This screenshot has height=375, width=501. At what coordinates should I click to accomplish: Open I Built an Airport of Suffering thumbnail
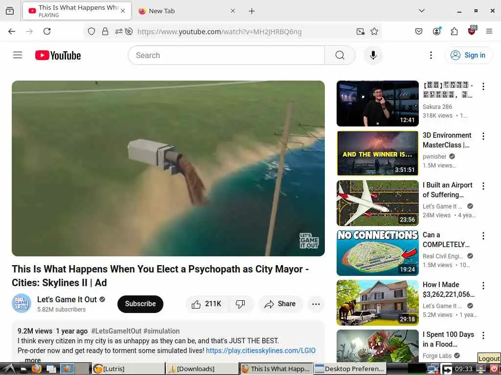[x=377, y=203]
